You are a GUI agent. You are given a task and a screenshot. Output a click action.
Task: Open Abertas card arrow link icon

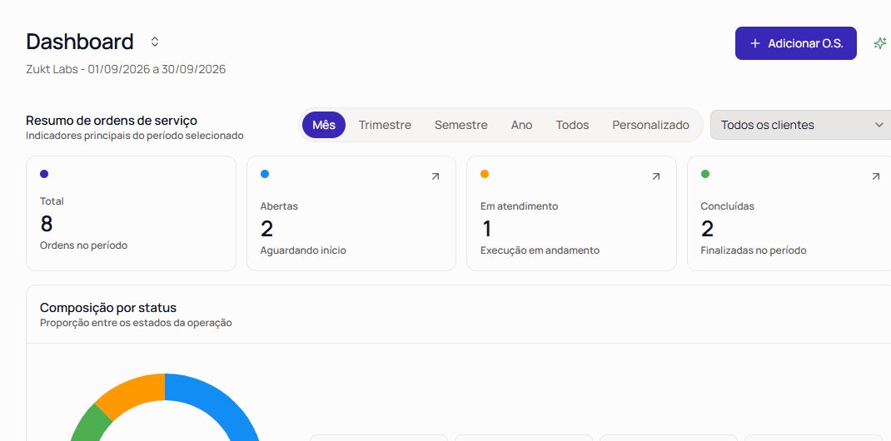pos(436,176)
